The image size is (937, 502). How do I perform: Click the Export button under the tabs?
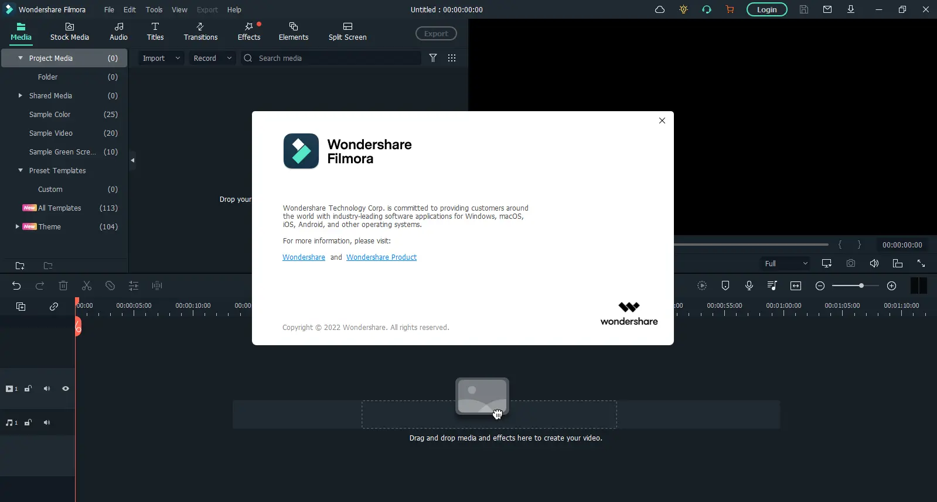[x=436, y=33]
